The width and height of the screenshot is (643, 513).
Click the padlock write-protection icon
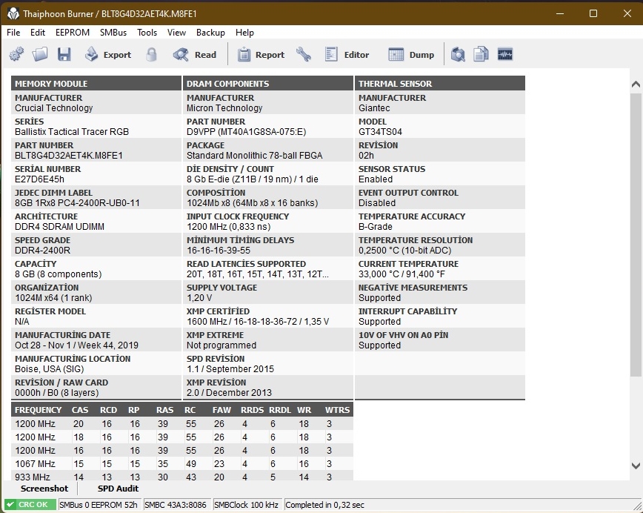151,54
